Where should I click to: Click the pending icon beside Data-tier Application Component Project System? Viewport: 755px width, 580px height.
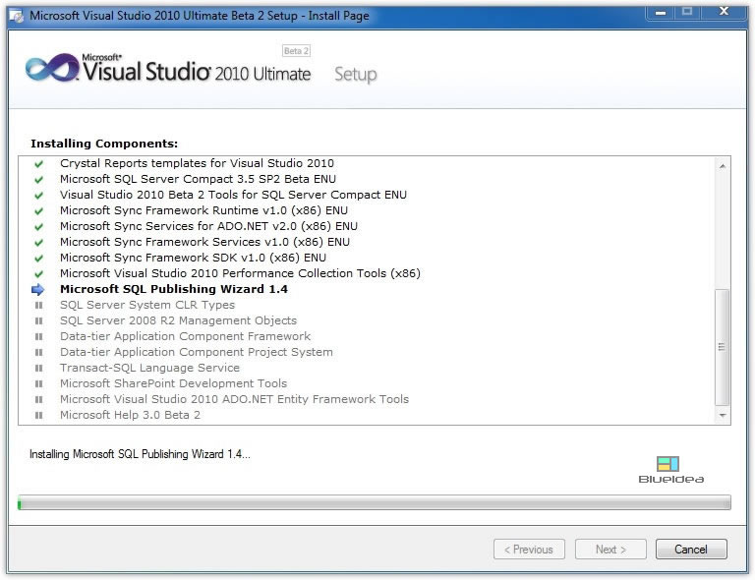(39, 352)
